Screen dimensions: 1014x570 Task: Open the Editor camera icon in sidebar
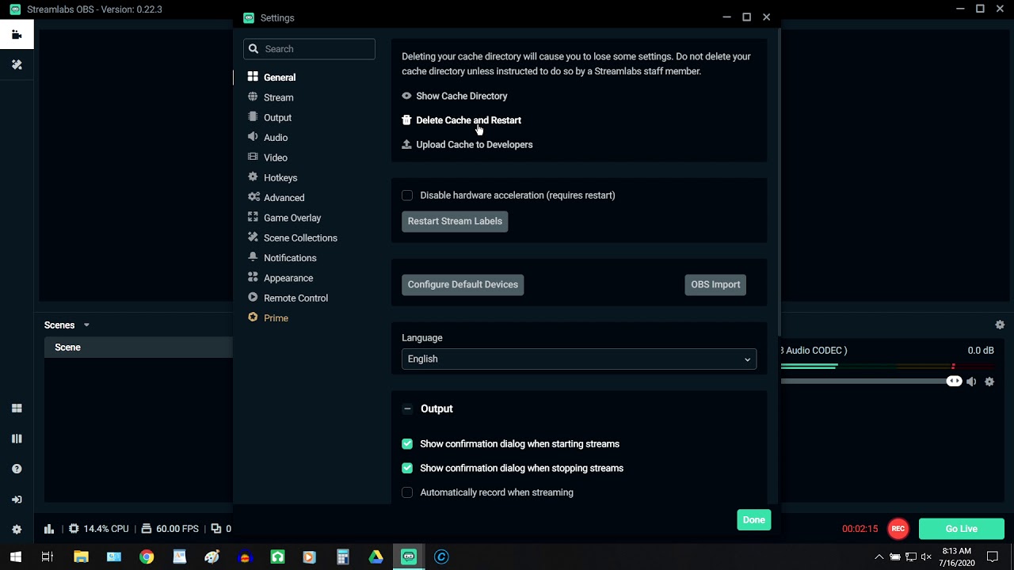pos(17,35)
